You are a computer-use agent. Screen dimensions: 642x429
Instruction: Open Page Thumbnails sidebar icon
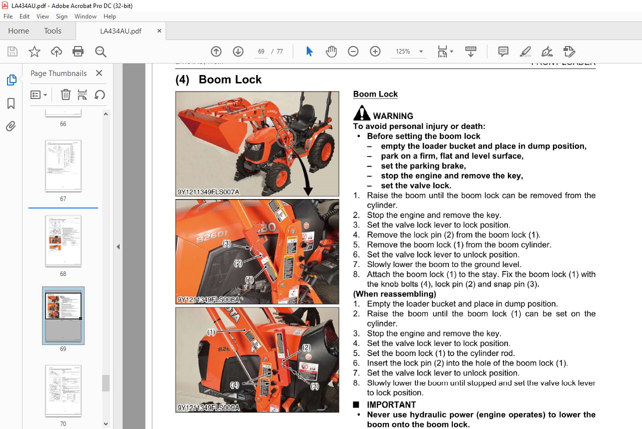[x=11, y=80]
